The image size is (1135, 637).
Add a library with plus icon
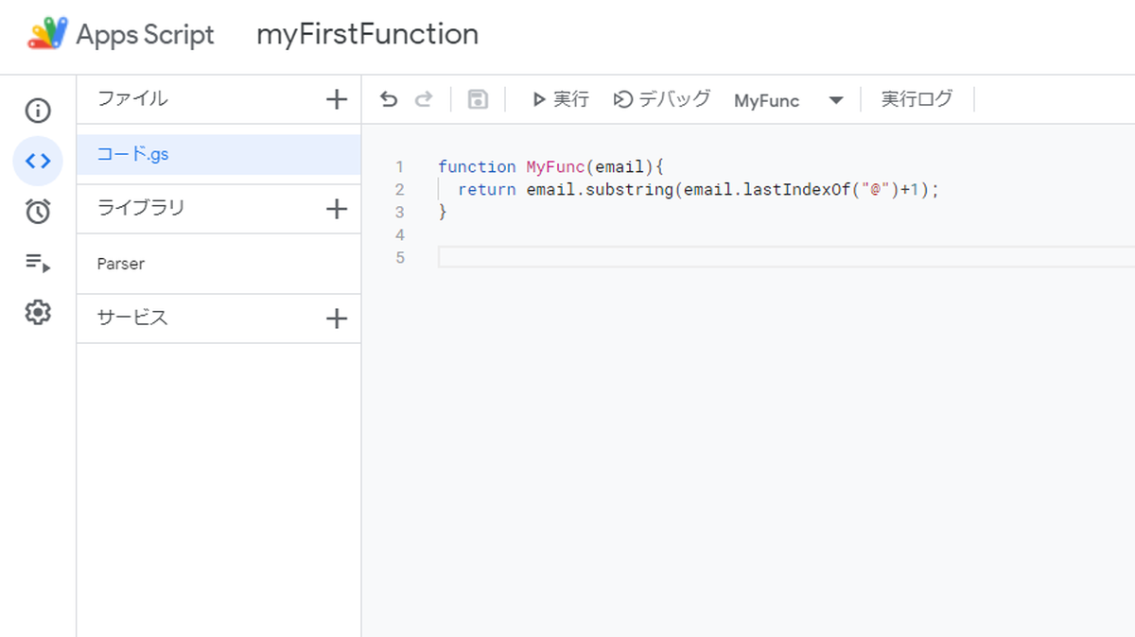(337, 209)
